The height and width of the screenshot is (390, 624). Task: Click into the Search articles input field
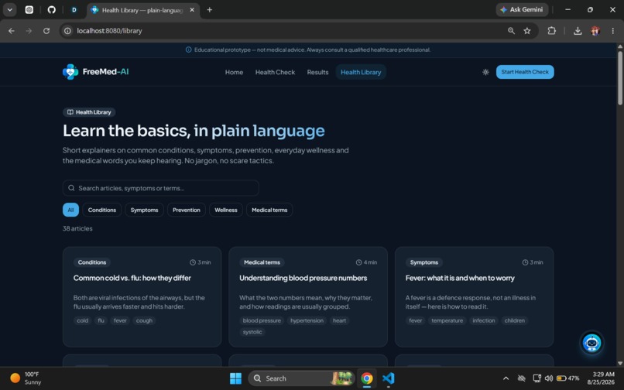point(161,188)
